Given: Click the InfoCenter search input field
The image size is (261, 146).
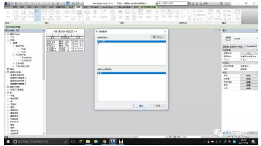Looking at the screenshot, I should coord(172,3).
